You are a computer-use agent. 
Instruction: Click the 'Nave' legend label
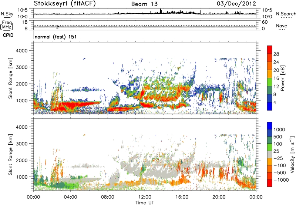point(282,26)
